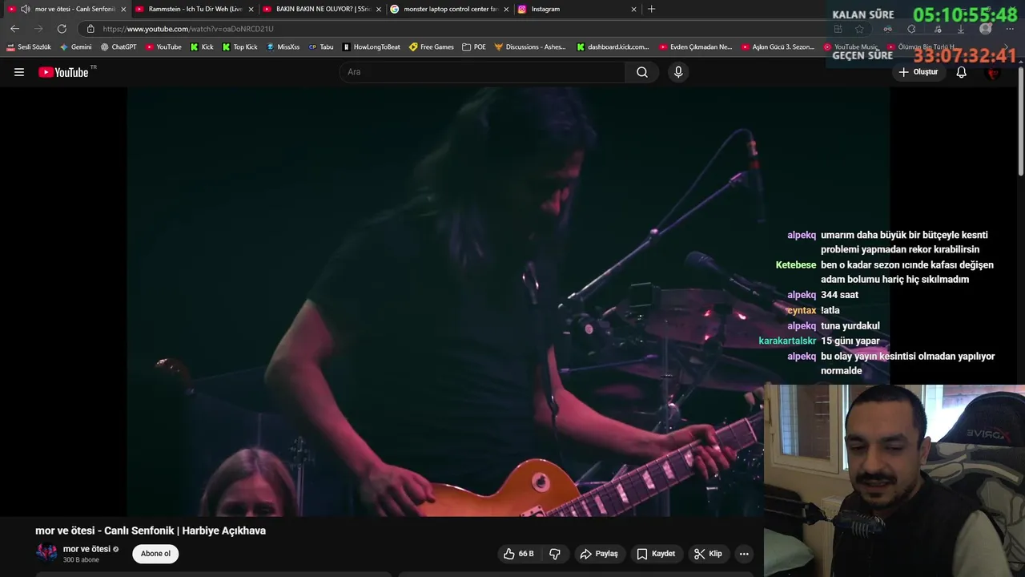Open Discussions - Ashes bookmark
Screen dimensions: 1025x577
point(530,47)
